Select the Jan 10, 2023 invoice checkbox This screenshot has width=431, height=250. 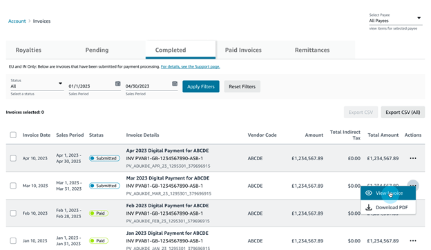click(x=13, y=240)
